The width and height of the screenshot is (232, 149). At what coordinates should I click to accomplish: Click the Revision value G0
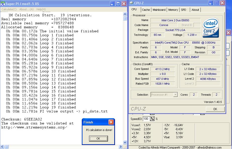pos(213,52)
